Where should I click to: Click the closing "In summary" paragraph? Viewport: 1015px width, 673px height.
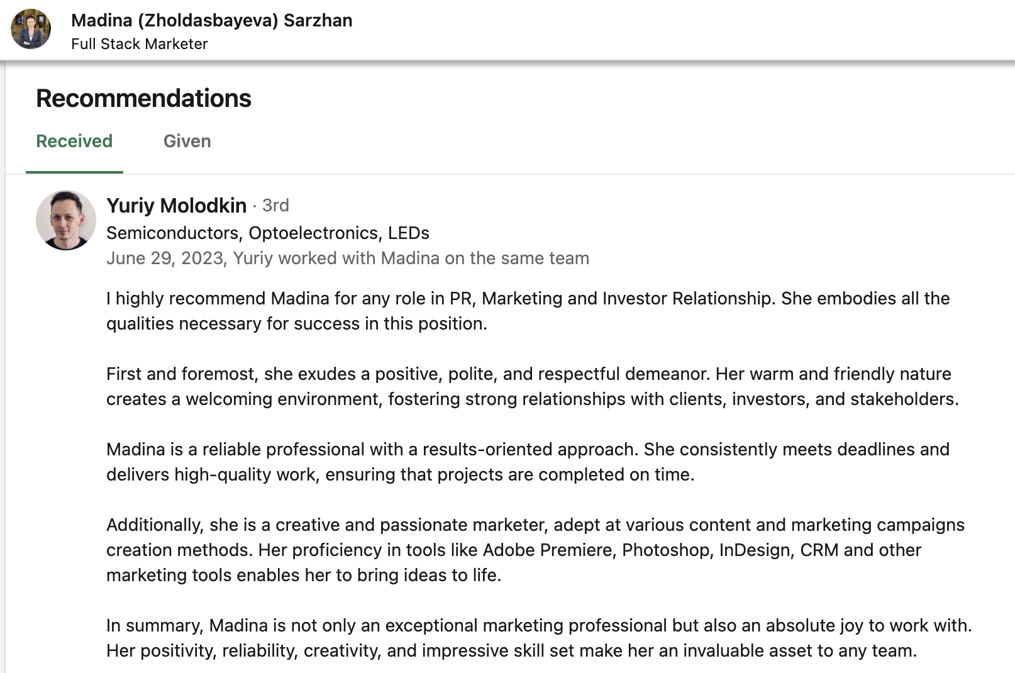click(x=539, y=638)
